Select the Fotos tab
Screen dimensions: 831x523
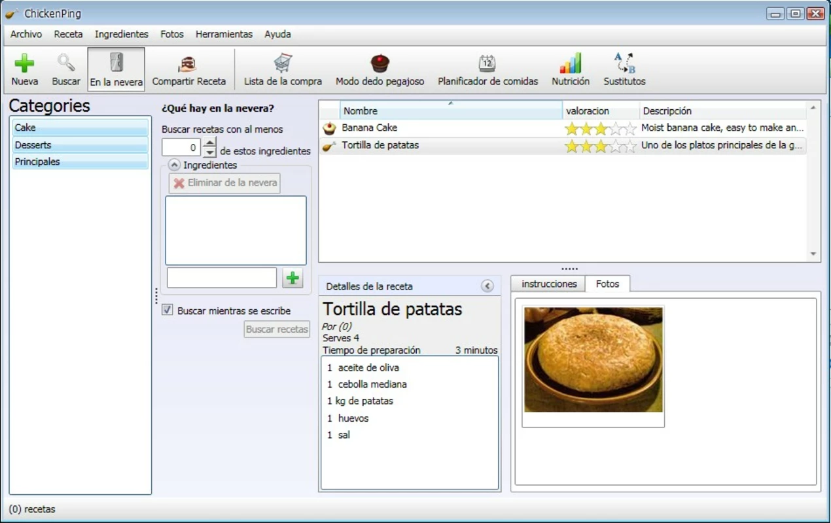607,284
